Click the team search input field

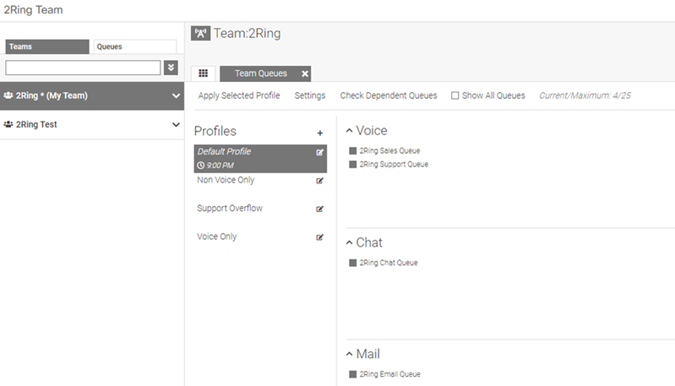coord(83,68)
